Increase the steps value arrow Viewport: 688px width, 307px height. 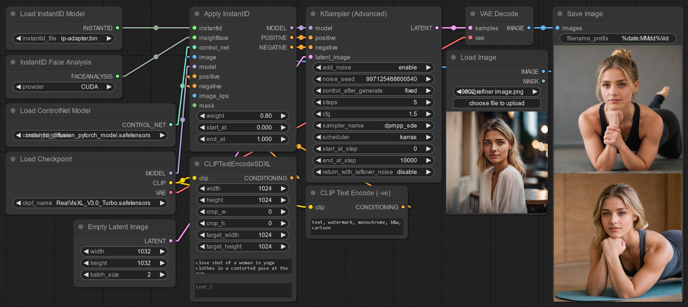click(429, 102)
